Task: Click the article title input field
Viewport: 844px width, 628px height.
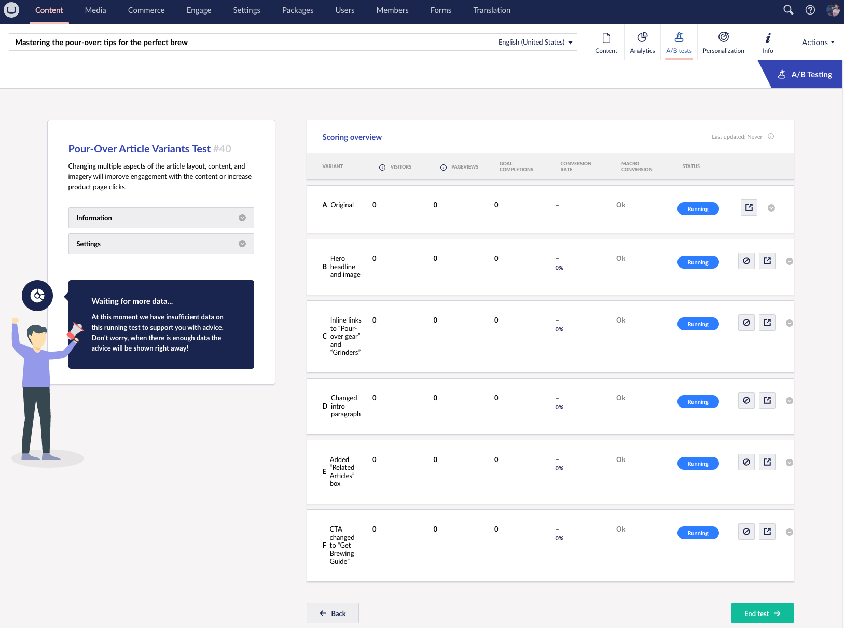Action: pos(249,43)
